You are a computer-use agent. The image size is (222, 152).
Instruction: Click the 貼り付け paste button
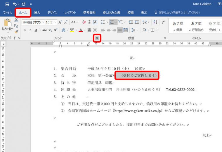pyautogui.click(x=7, y=26)
